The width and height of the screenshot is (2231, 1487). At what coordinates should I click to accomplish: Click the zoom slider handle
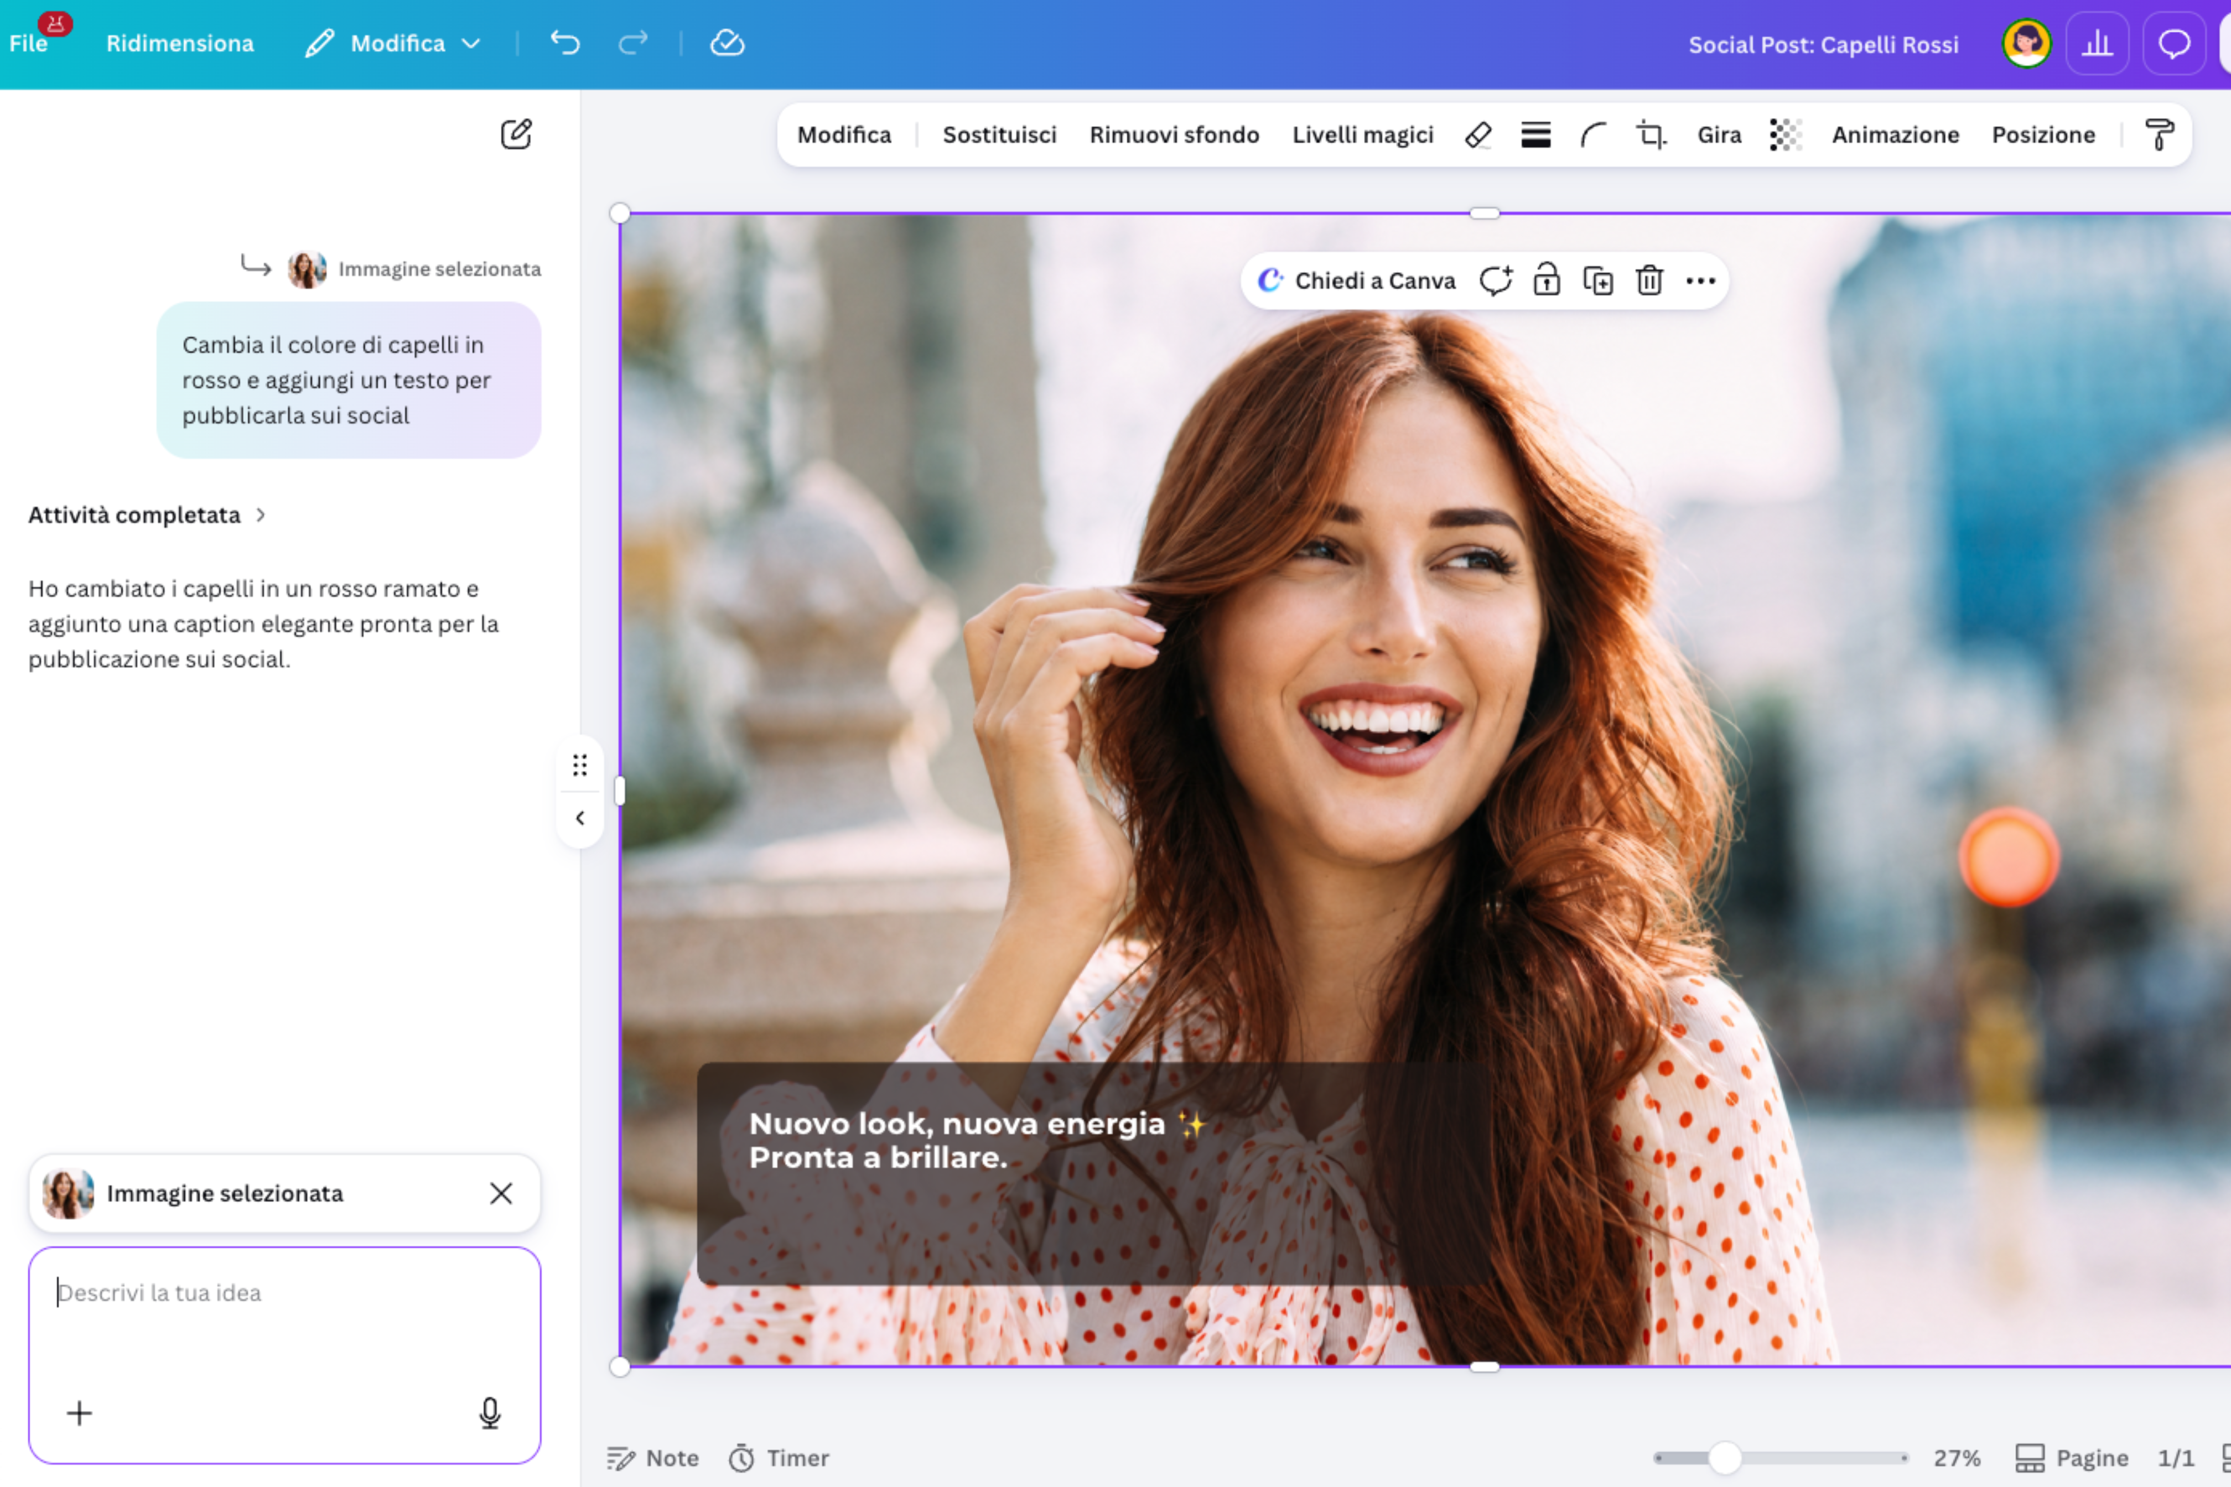coord(1725,1459)
